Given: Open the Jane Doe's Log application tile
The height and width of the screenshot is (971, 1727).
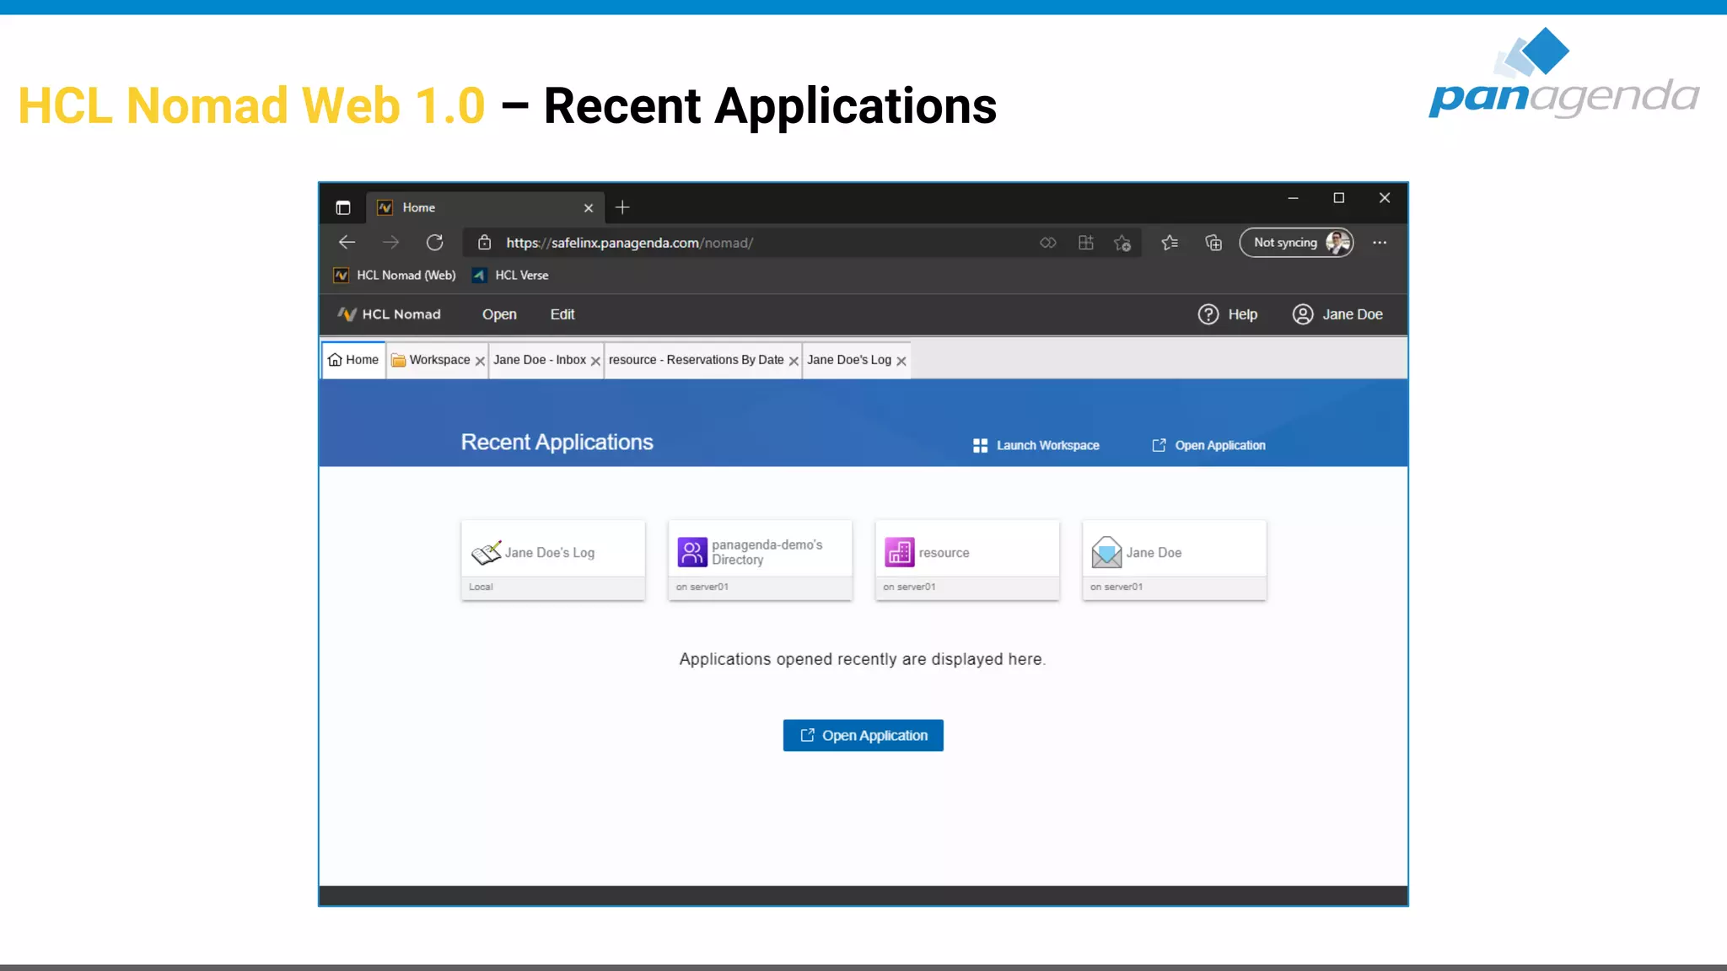Looking at the screenshot, I should point(553,560).
